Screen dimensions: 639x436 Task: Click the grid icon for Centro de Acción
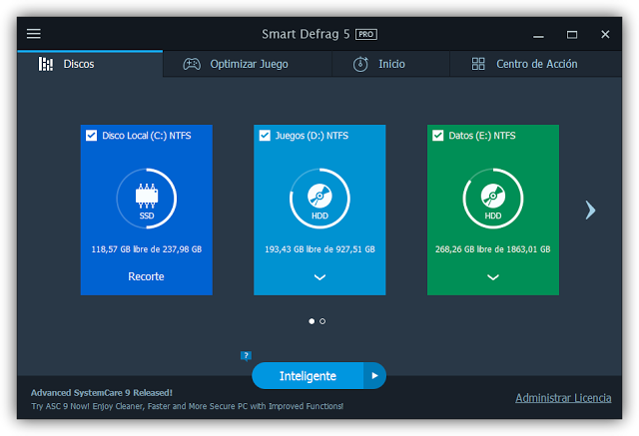point(478,64)
